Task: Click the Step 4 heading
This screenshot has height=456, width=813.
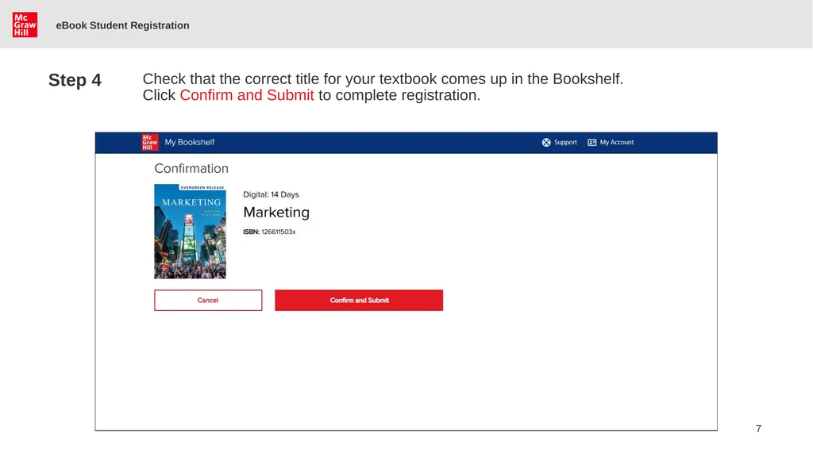Action: (x=75, y=80)
